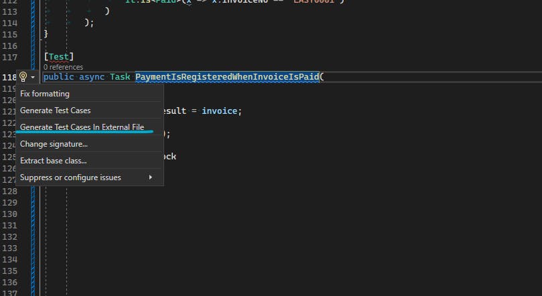The image size is (542, 296).
Task: Click the invoice variable on line 121
Action: coord(221,111)
